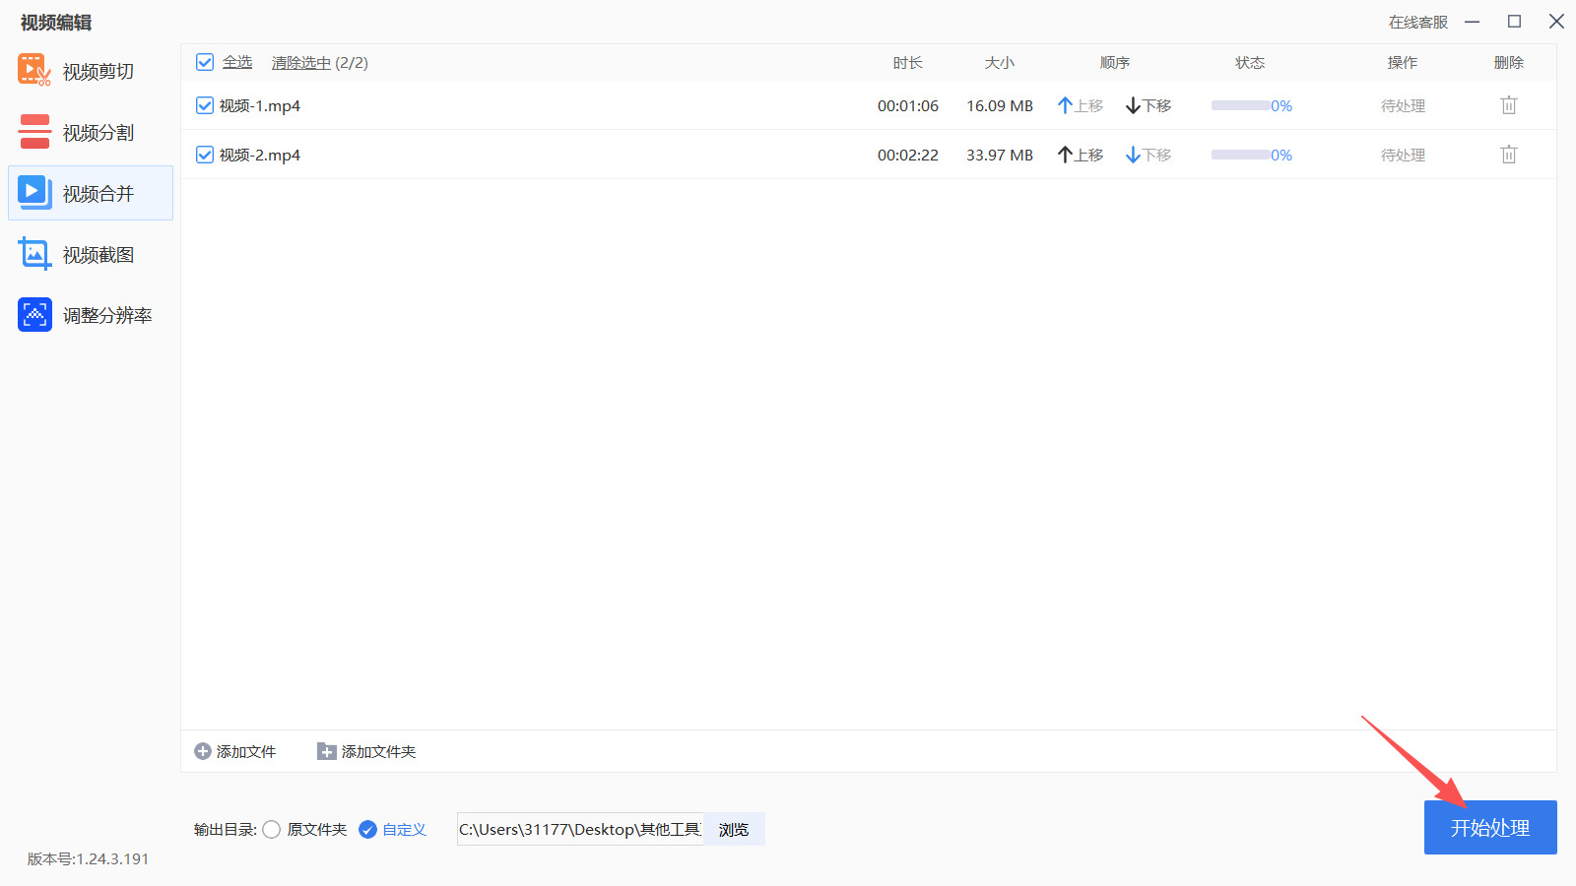The height and width of the screenshot is (886, 1576).
Task: Click 清除选中 to clear selection
Action: click(301, 62)
